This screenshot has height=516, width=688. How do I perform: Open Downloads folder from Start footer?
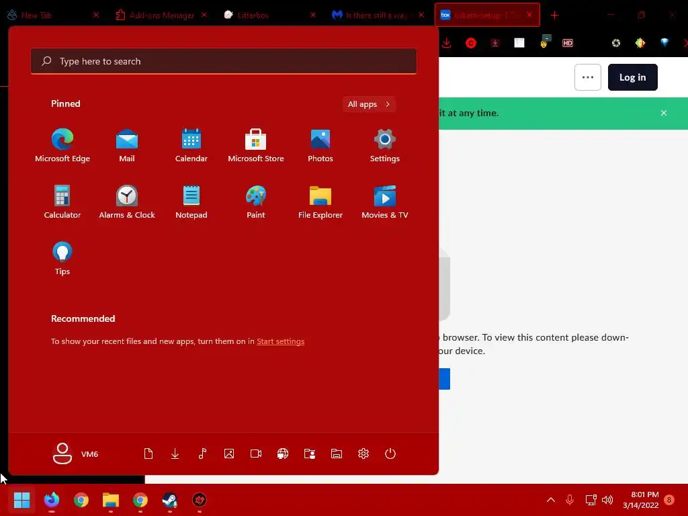[175, 454]
